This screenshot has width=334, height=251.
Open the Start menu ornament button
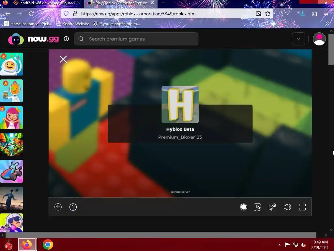click(x=8, y=244)
